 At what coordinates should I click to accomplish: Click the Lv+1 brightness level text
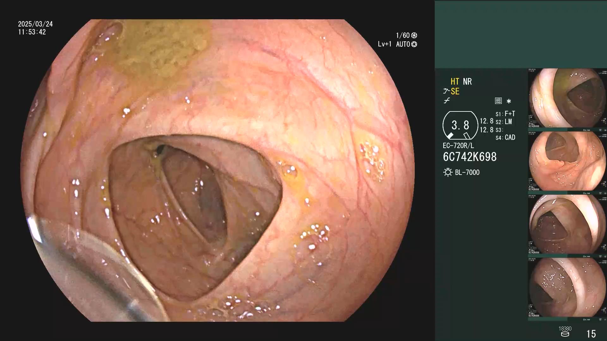click(384, 44)
